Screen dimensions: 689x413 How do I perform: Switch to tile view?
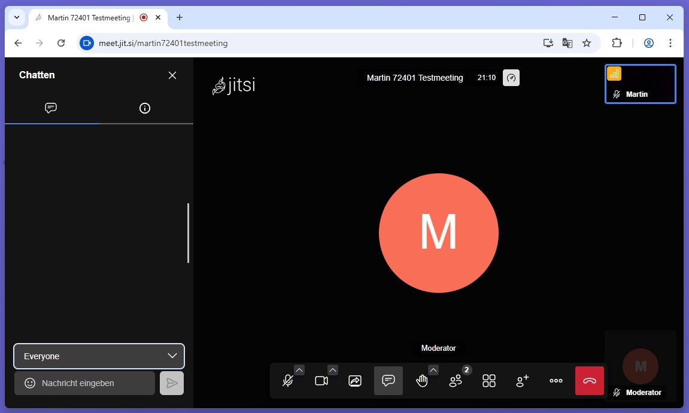pos(489,381)
